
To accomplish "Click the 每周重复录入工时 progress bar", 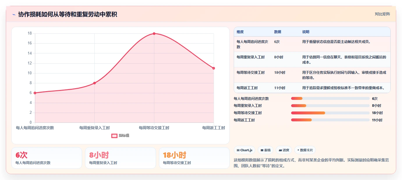I will tap(330, 106).
